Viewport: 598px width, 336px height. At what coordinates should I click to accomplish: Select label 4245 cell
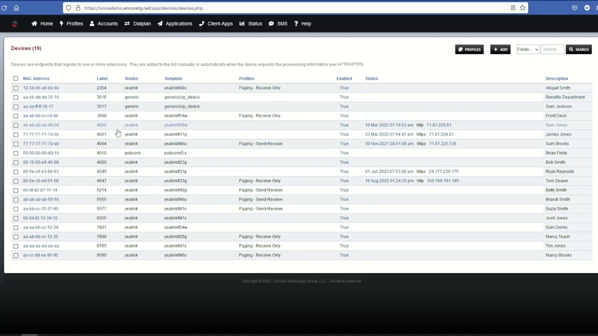[101, 171]
